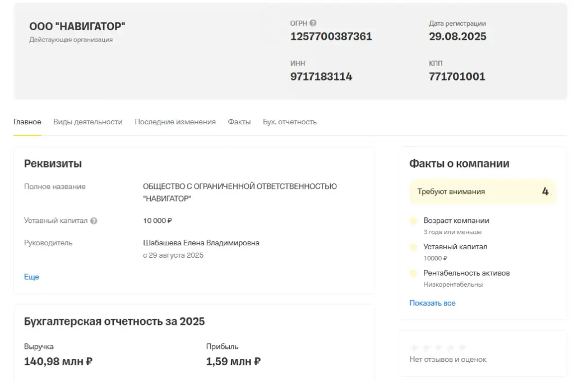
Task: Click the Реквизиты section heading
Action: (53, 164)
